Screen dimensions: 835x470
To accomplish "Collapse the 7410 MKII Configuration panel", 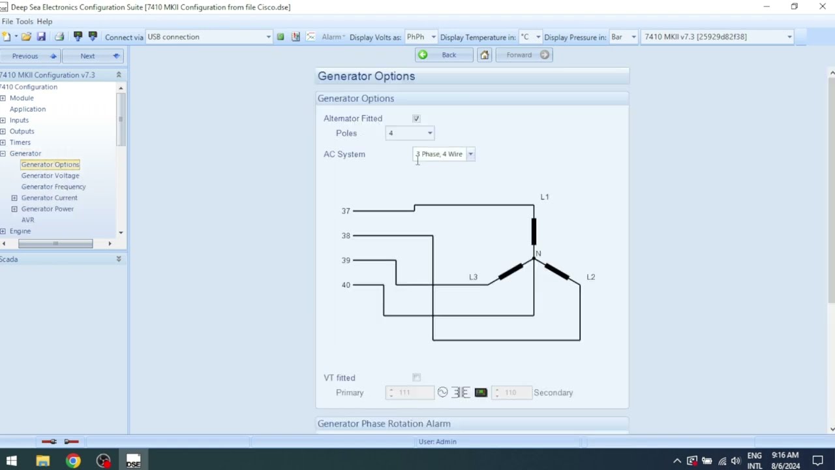I will coord(119,75).
